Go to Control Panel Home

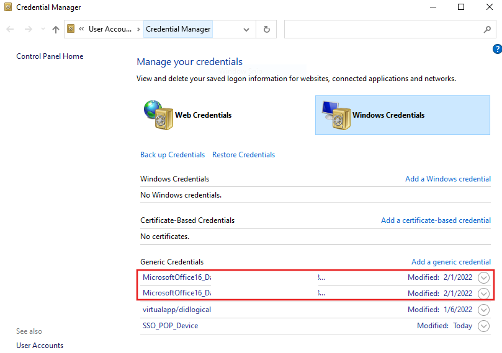pyautogui.click(x=50, y=56)
